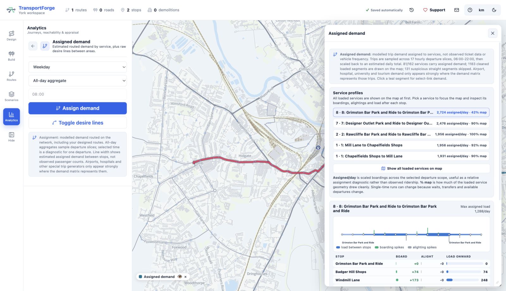Click the TransportForge logo icon
Screen dimensions: 506x291
click(x=11, y=10)
